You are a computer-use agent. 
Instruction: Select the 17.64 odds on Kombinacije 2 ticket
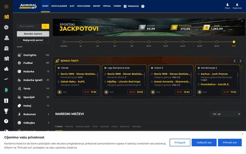coord(230,92)
